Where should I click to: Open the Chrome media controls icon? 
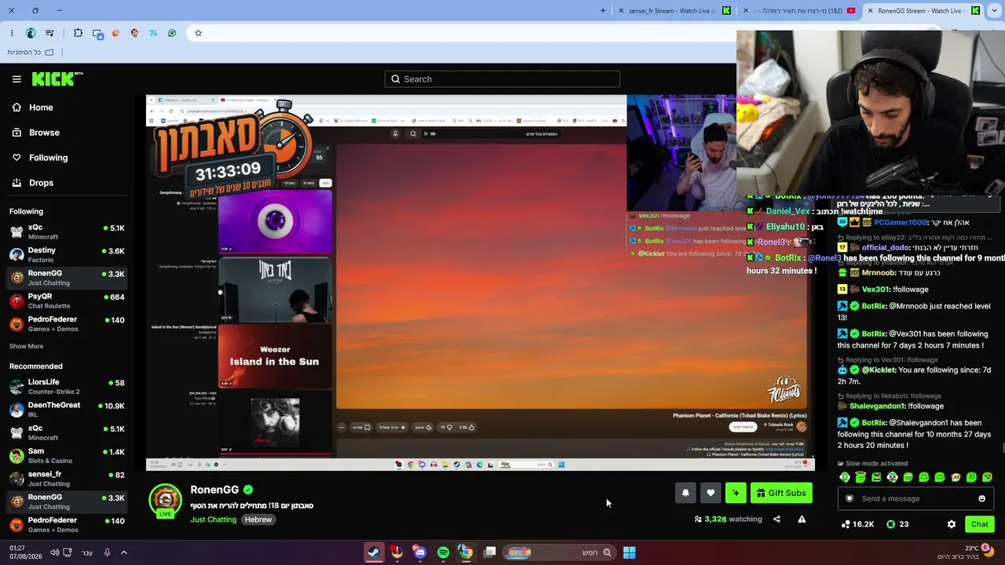pos(50,33)
